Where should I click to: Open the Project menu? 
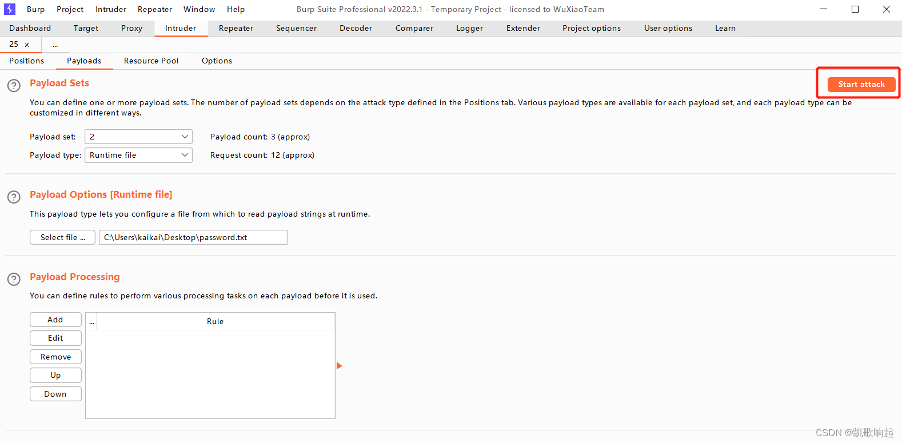click(70, 9)
